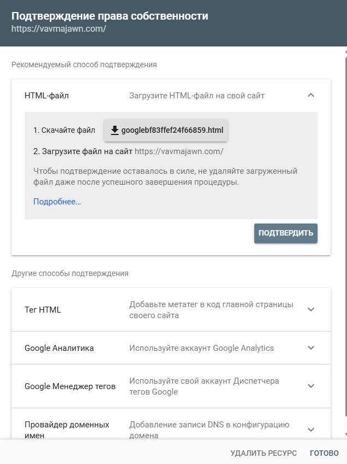
Task: Select the Провайдер доменных имен row label
Action: pyautogui.click(x=67, y=430)
